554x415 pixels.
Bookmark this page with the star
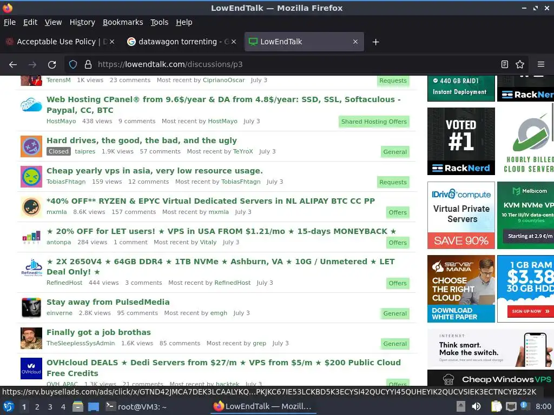[520, 65]
